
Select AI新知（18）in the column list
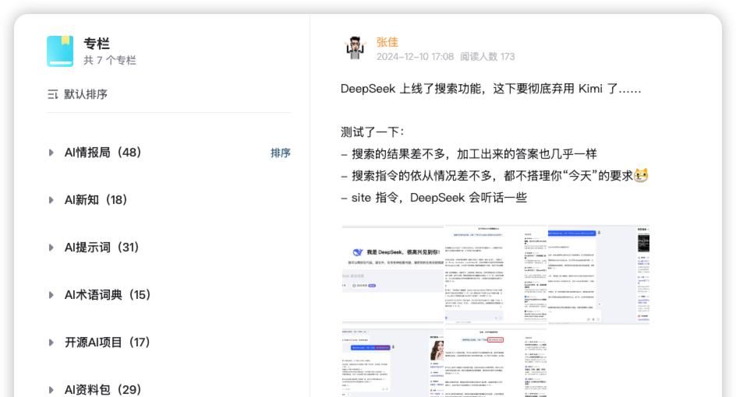[96, 200]
